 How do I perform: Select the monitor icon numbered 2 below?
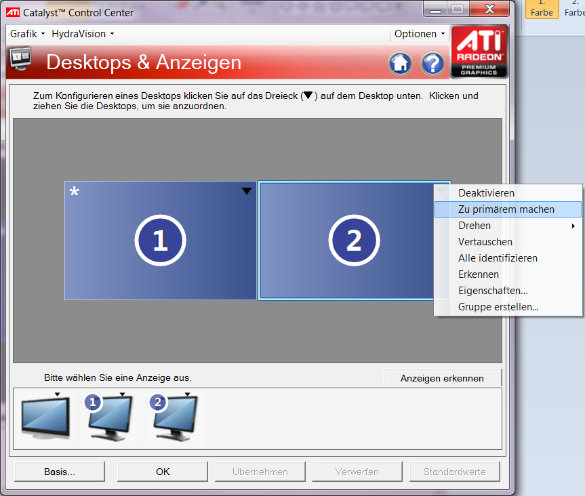pos(174,417)
